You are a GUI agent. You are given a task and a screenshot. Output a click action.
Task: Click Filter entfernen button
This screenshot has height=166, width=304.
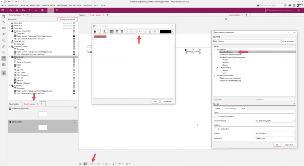(288, 41)
